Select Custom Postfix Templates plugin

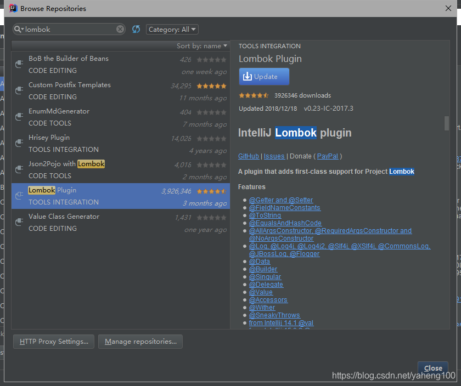[x=121, y=91]
